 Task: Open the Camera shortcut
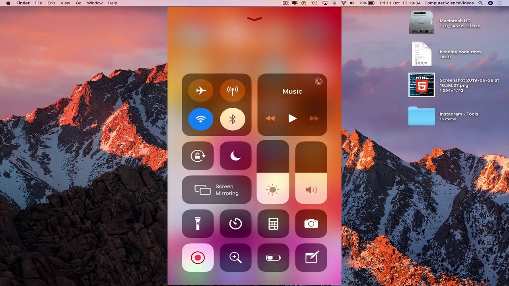click(311, 224)
